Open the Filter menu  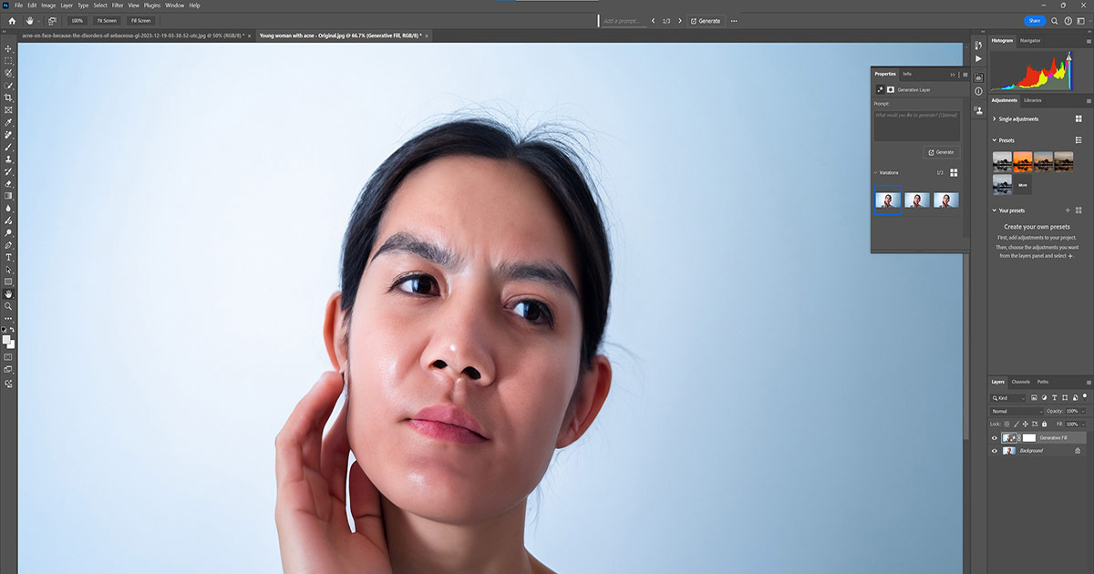pos(117,5)
